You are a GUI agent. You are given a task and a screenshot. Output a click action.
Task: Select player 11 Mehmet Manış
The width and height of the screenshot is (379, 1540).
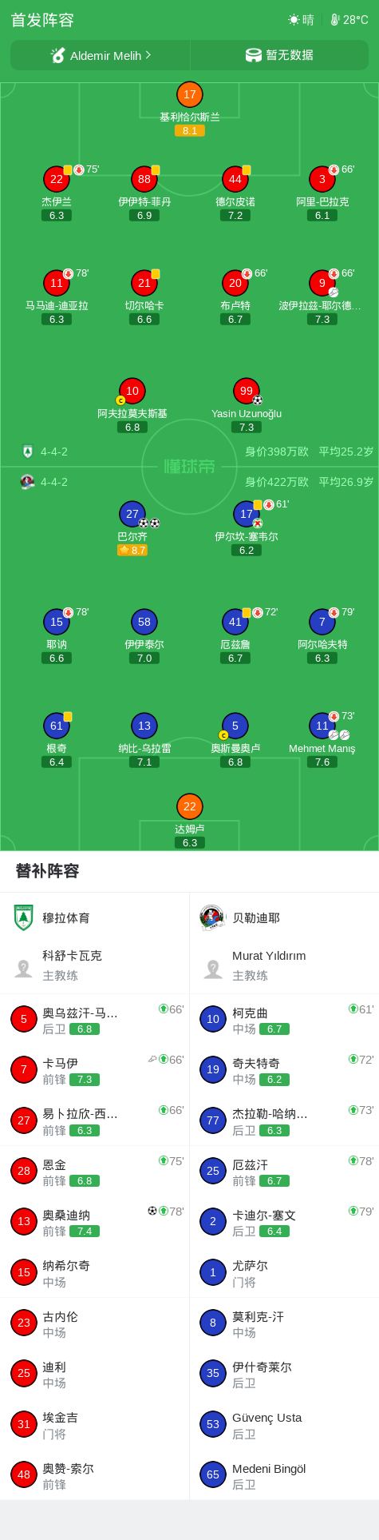click(322, 726)
